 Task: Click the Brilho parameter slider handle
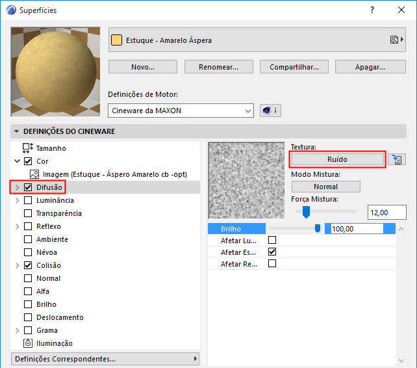click(317, 228)
